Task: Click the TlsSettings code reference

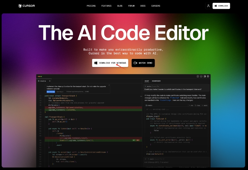Action: 165,100
